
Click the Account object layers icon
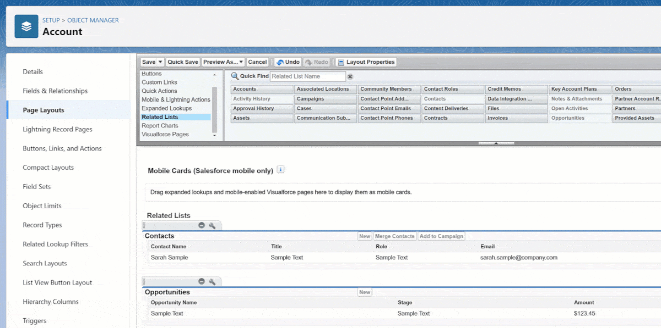(x=26, y=26)
